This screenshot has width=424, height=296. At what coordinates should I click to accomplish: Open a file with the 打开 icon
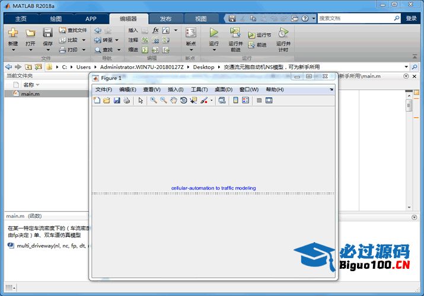[30, 33]
